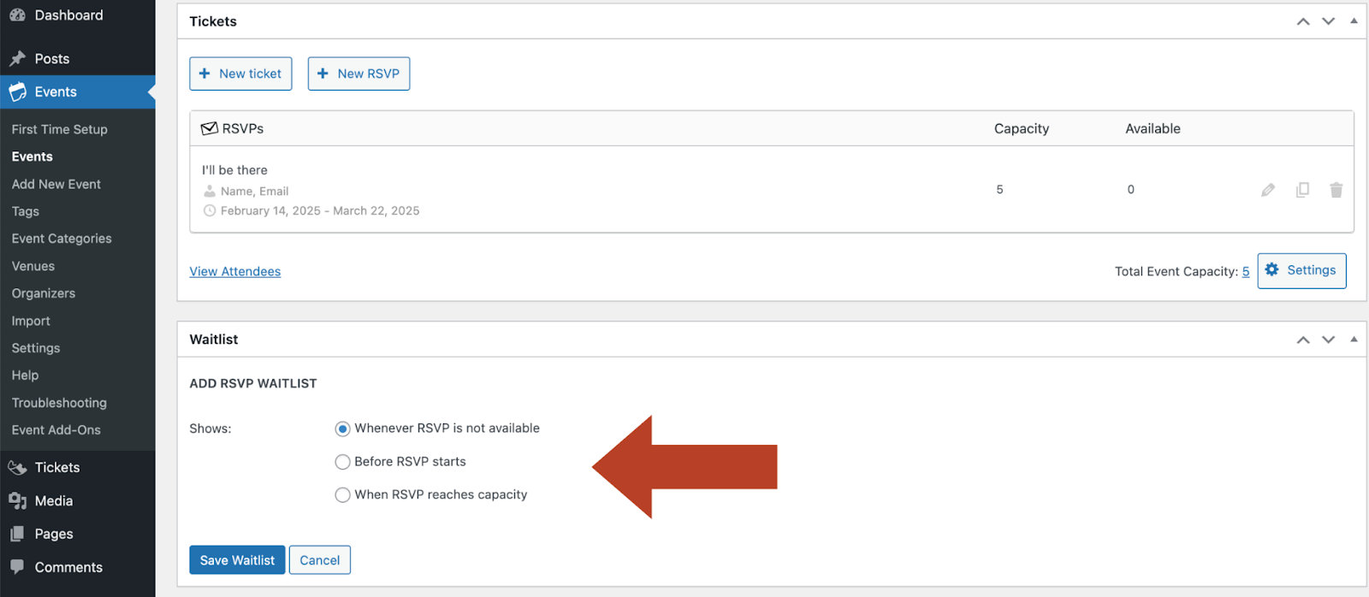Click the Save Waitlist button

pyautogui.click(x=237, y=560)
